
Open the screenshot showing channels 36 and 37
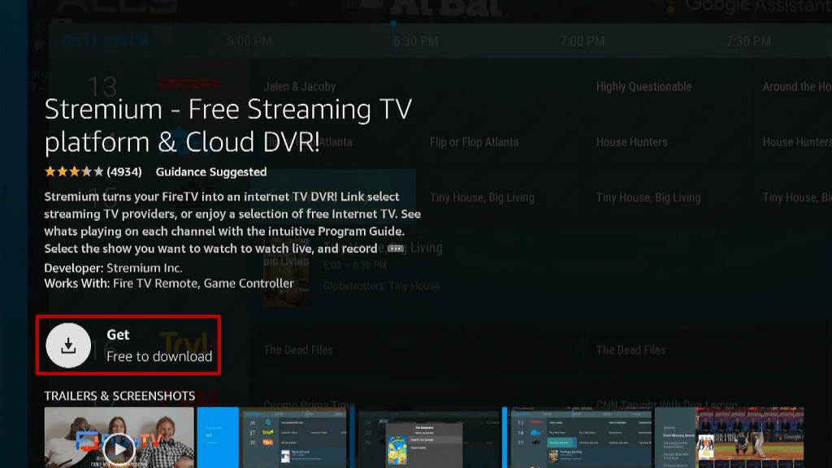(x=273, y=437)
